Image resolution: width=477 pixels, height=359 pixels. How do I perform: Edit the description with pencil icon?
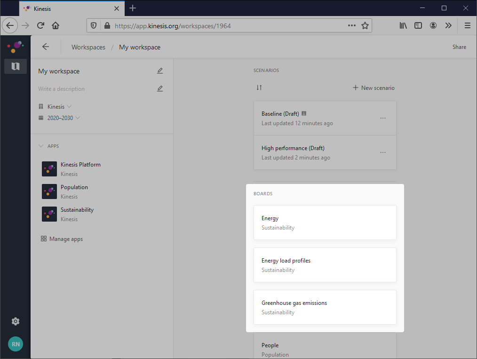[x=160, y=88]
